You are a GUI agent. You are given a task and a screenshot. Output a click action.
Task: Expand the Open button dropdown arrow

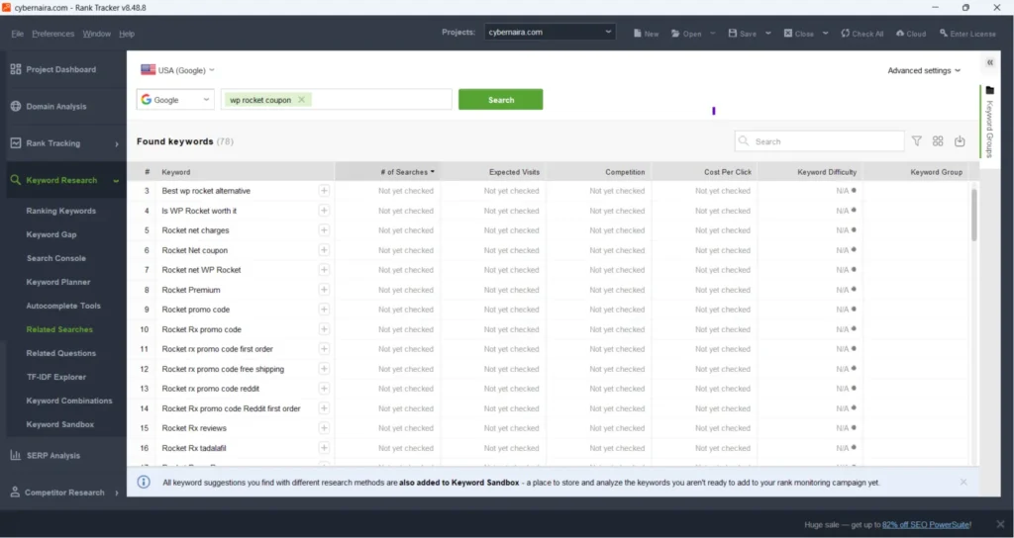pyautogui.click(x=713, y=33)
